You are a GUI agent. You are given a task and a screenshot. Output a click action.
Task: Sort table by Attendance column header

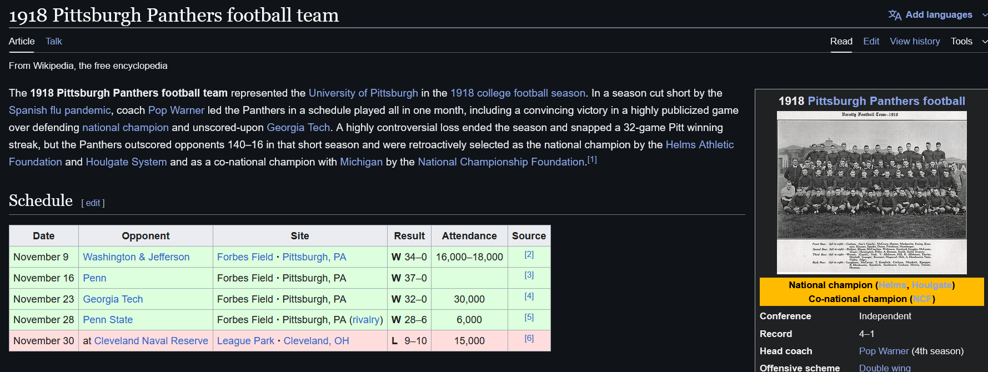pyautogui.click(x=469, y=236)
